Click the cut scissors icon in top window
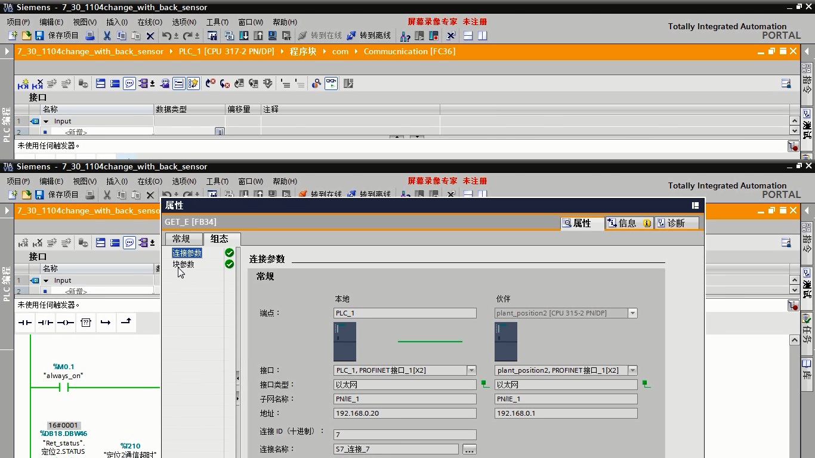 107,36
